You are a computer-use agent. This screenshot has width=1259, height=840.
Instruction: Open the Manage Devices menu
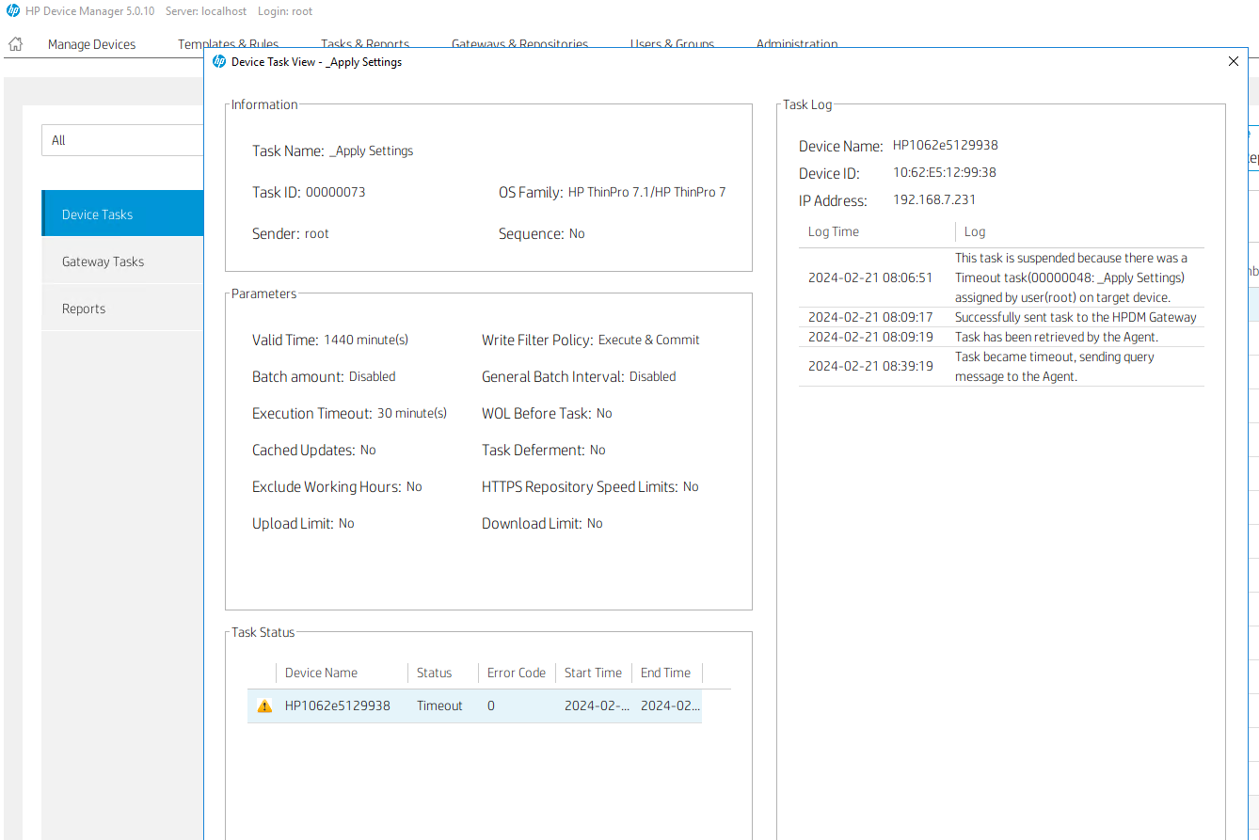(90, 44)
